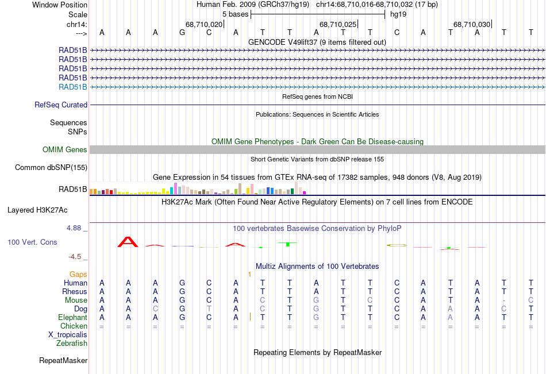Click the gray OMIM Genes bar

pos(317,150)
